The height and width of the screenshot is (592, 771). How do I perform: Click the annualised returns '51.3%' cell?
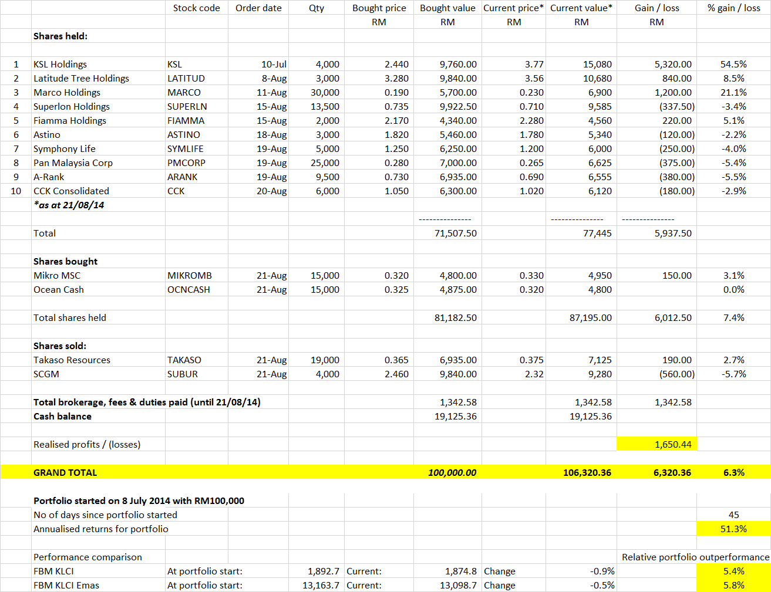coord(734,529)
